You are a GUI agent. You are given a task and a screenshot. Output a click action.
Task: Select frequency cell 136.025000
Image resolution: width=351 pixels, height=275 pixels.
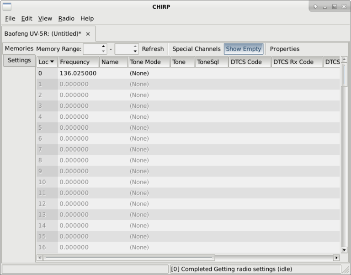78,73
